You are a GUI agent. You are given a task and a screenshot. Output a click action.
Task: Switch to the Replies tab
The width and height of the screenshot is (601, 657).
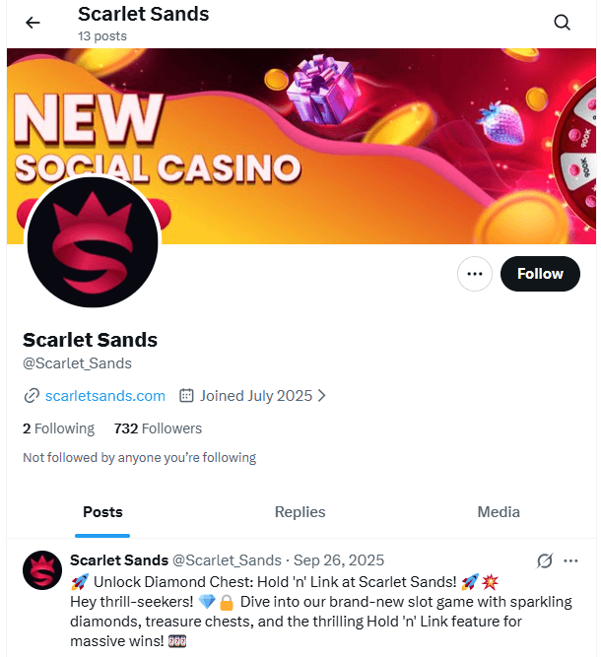click(x=300, y=511)
